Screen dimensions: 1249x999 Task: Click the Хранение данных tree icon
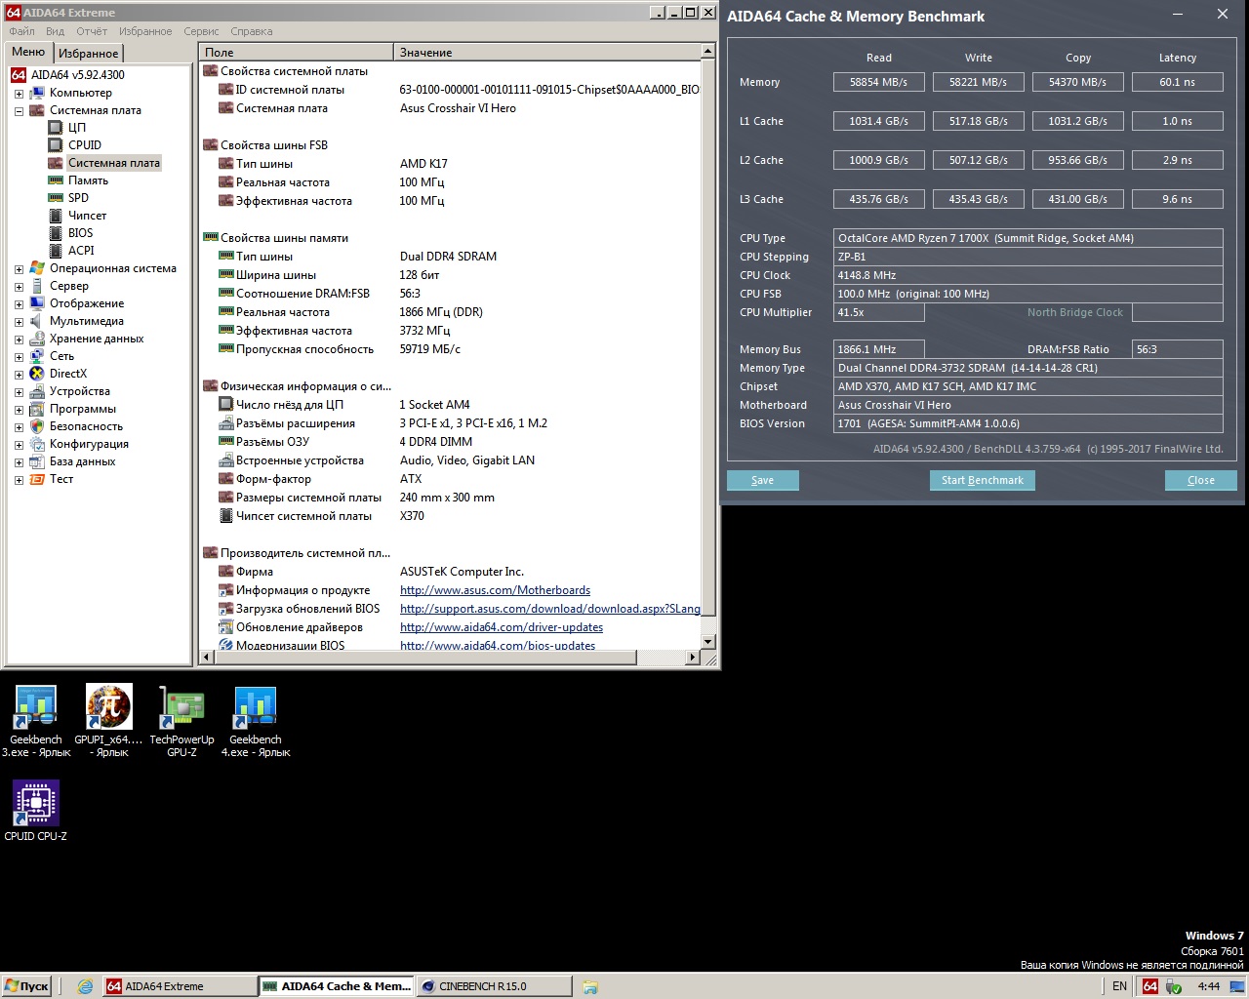click(x=37, y=339)
